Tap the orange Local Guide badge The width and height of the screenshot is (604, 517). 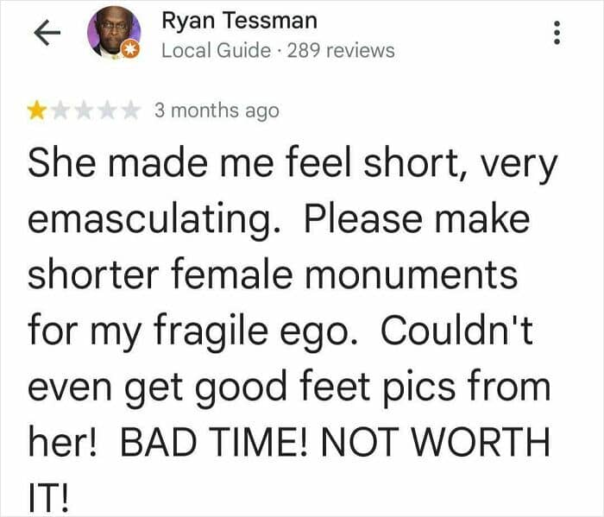click(133, 52)
